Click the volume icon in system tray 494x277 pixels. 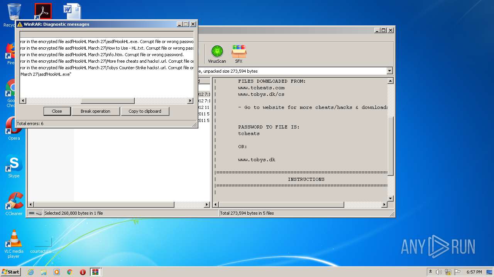(x=439, y=272)
